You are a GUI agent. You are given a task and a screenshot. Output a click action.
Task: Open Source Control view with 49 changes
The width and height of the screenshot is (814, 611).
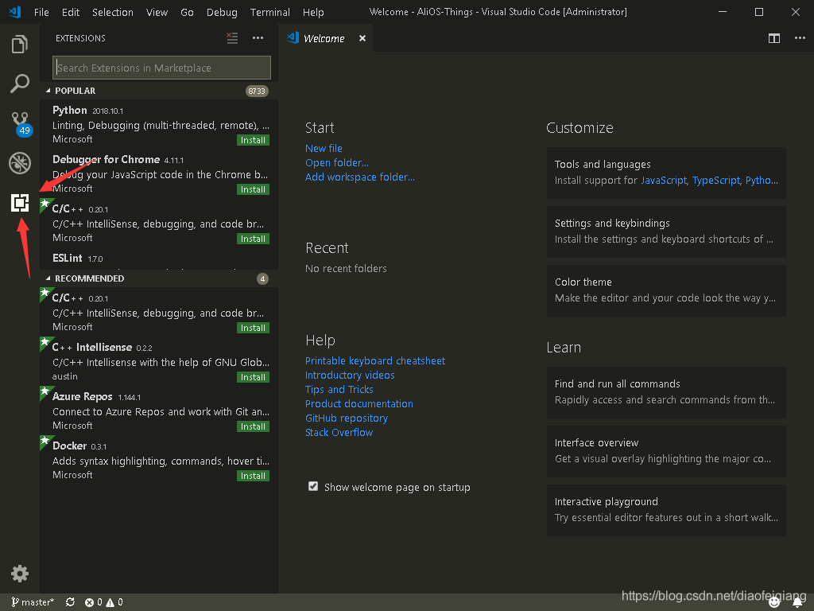click(21, 123)
